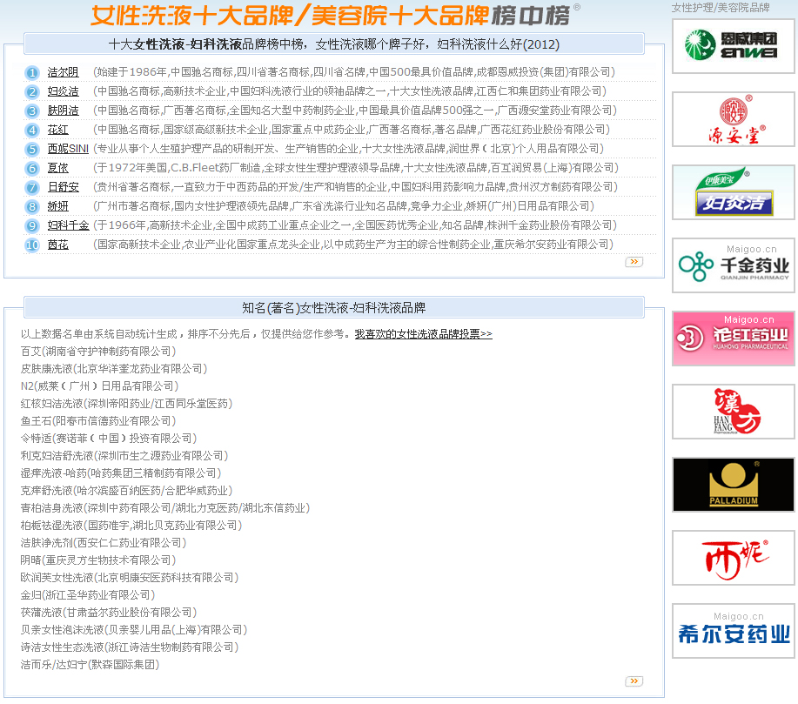
Task: Select the 湿痒洗液-哈药 brand entry
Action: pos(121,473)
